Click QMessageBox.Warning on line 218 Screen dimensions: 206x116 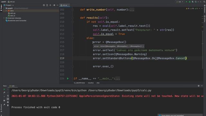point(130,54)
